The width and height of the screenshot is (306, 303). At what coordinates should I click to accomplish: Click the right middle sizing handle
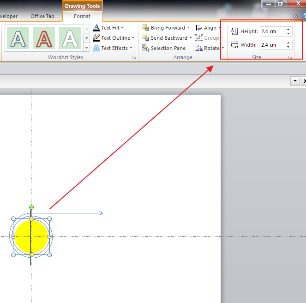click(x=49, y=237)
